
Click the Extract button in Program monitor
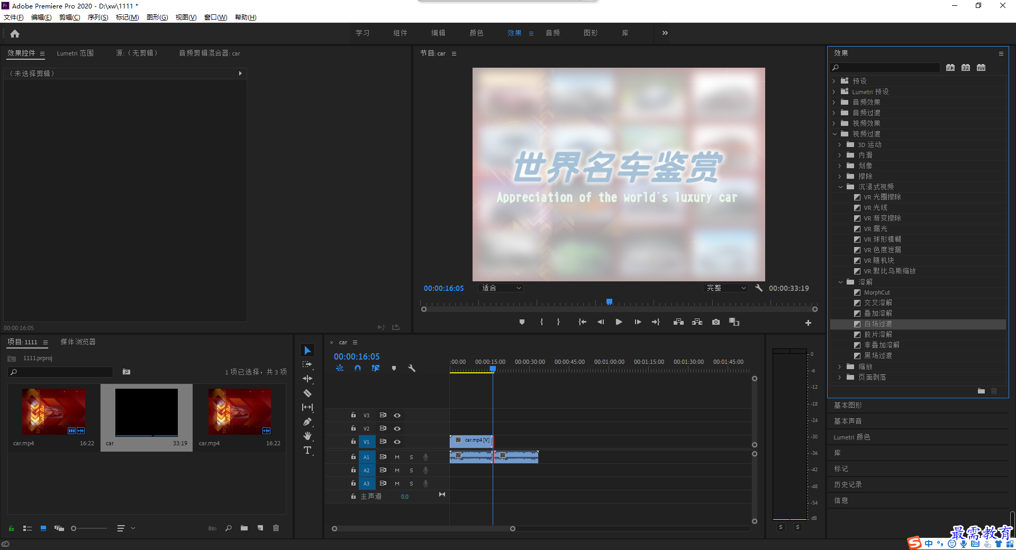tap(697, 322)
